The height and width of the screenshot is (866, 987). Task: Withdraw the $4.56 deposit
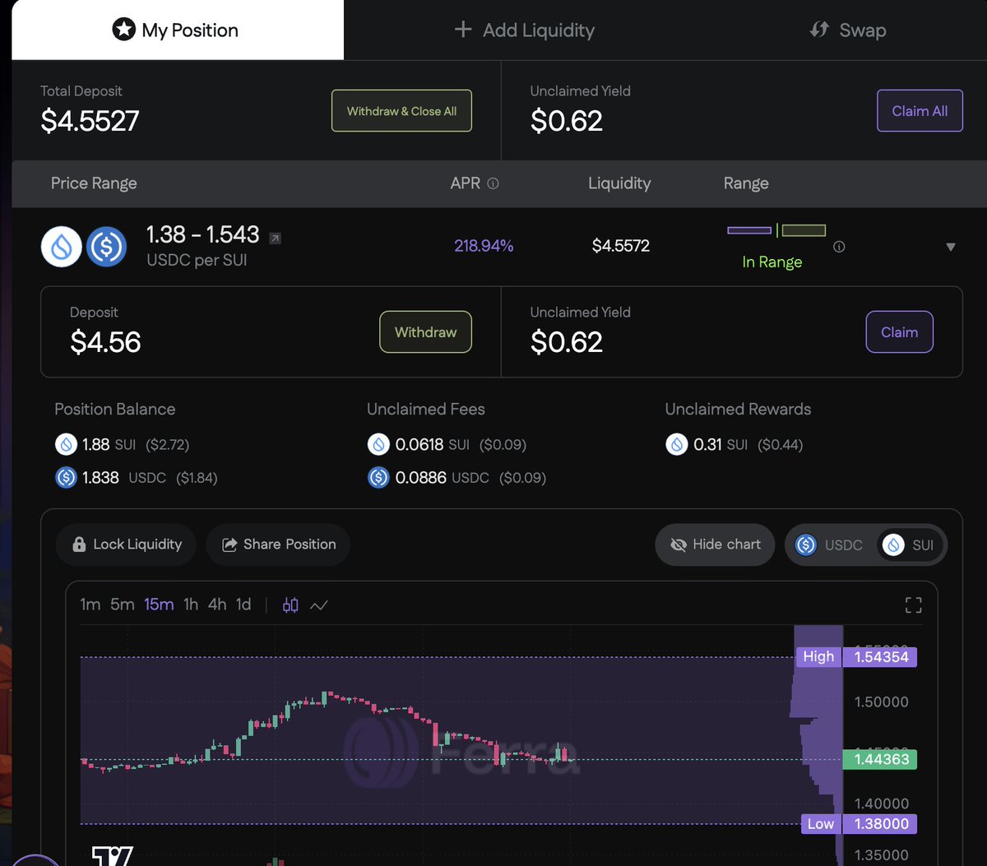tap(425, 332)
